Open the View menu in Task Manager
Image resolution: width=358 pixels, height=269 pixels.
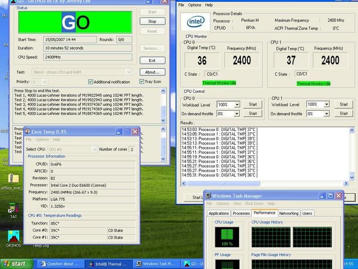pyautogui.click(x=237, y=204)
